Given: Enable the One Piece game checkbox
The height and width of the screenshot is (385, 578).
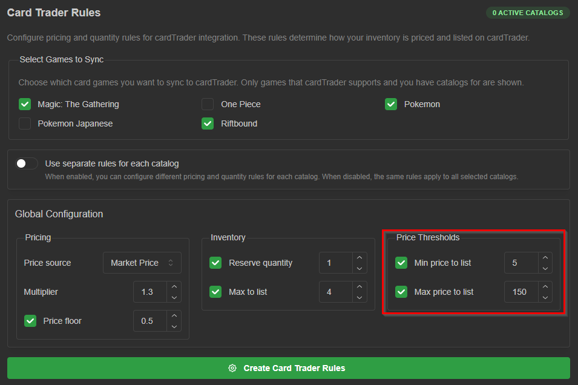Looking at the screenshot, I should tap(208, 104).
